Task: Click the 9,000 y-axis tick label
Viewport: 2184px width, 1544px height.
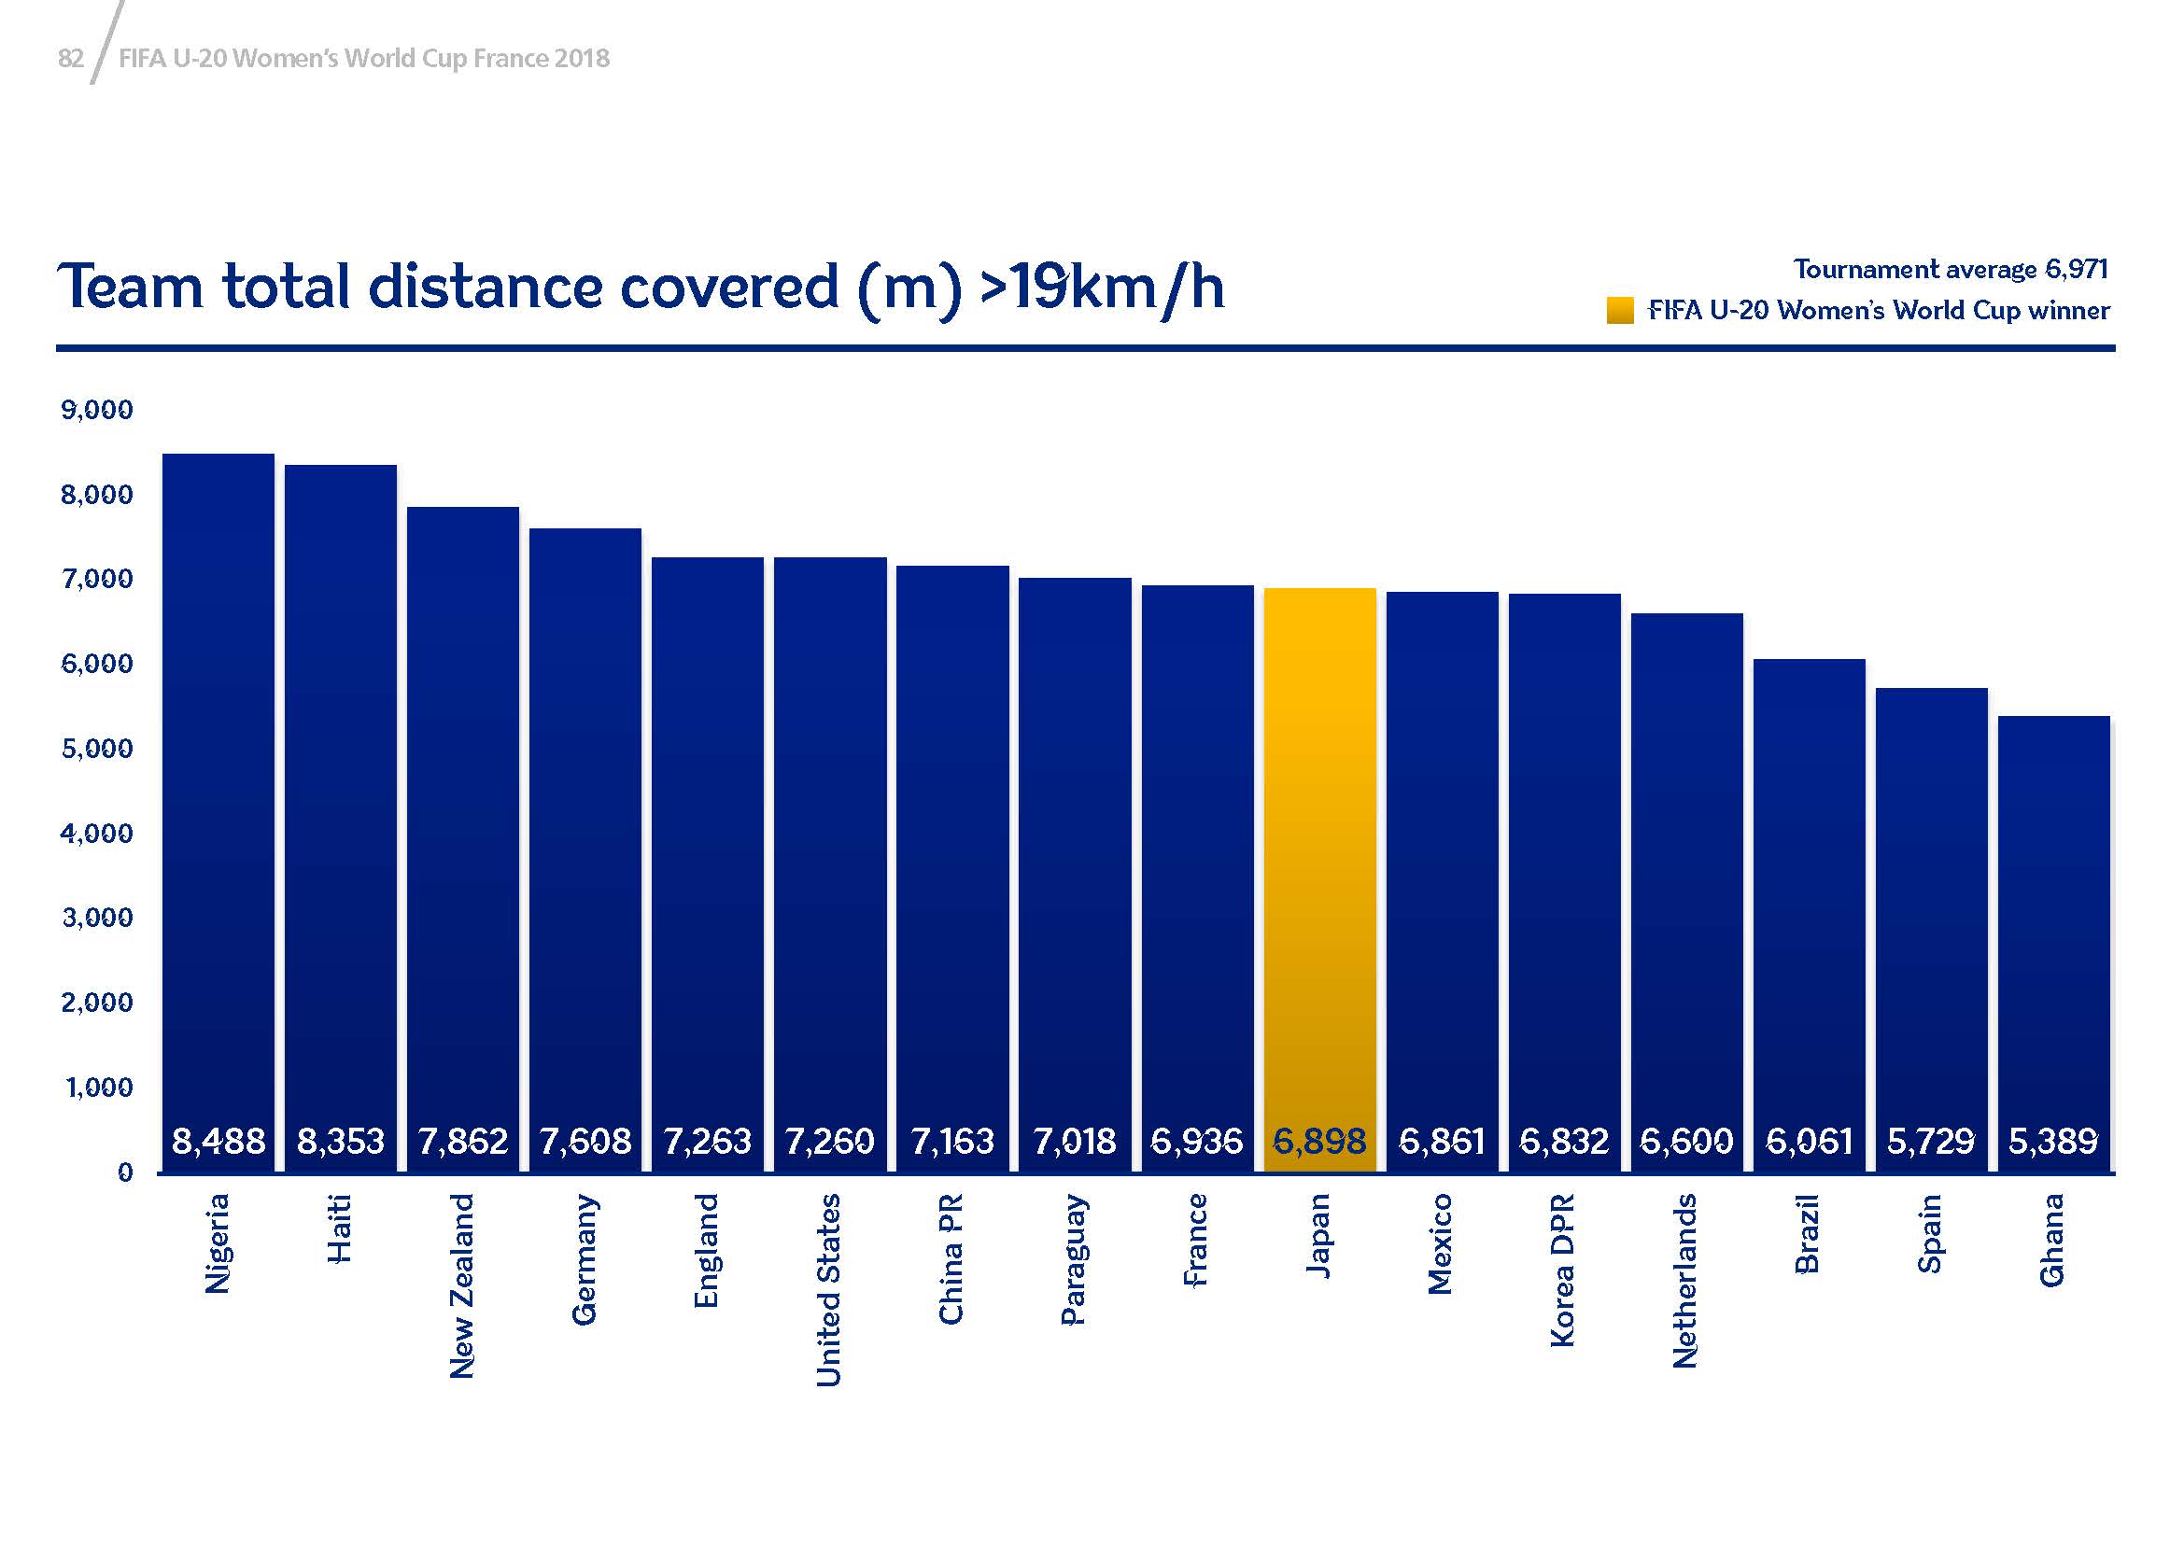Action: [97, 410]
